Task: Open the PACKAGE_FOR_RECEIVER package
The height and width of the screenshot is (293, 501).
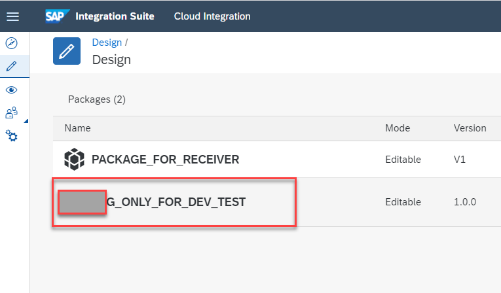Action: pyautogui.click(x=165, y=159)
